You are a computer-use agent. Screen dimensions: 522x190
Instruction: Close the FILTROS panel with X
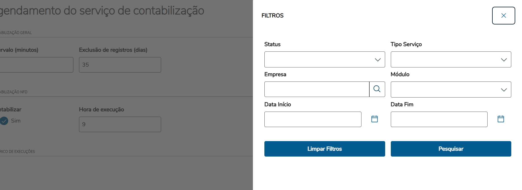pyautogui.click(x=503, y=16)
